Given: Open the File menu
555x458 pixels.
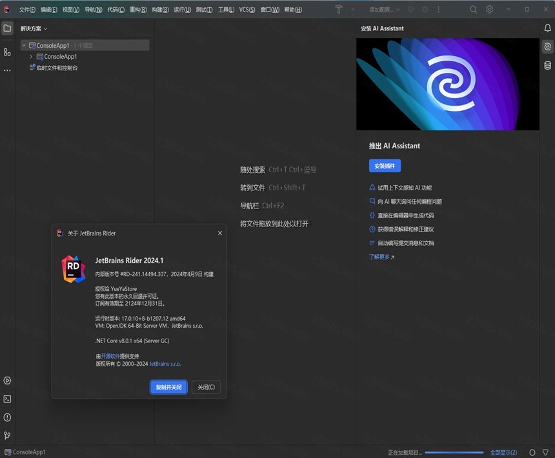Looking at the screenshot, I should pos(27,10).
